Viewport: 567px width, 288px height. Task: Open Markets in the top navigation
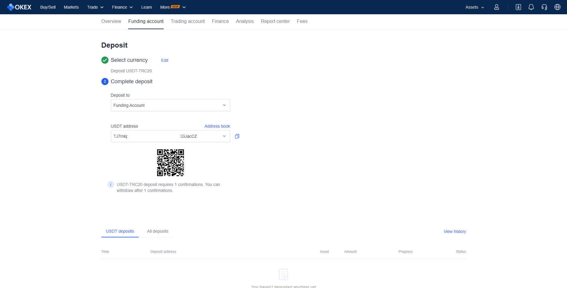[x=71, y=7]
